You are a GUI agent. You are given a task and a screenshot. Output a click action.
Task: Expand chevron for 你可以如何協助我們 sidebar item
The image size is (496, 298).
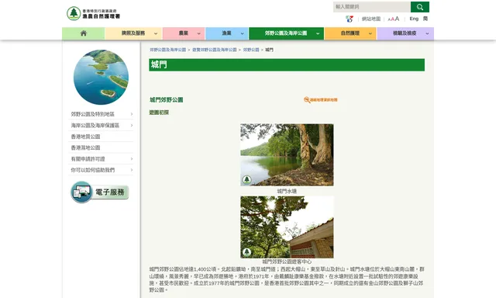point(132,170)
